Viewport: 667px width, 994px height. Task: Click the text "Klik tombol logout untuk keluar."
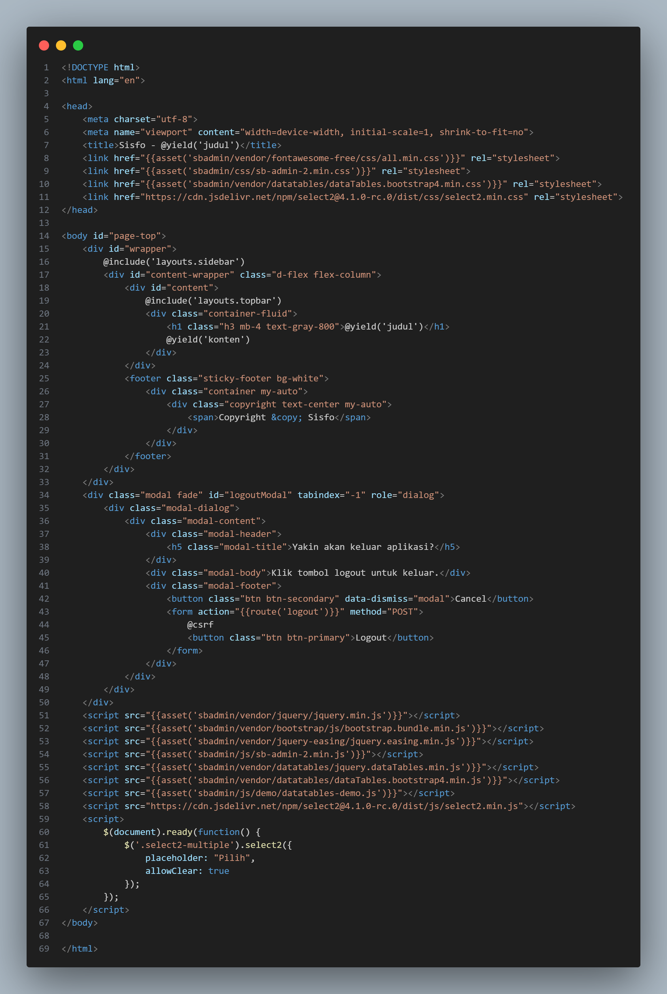click(355, 573)
